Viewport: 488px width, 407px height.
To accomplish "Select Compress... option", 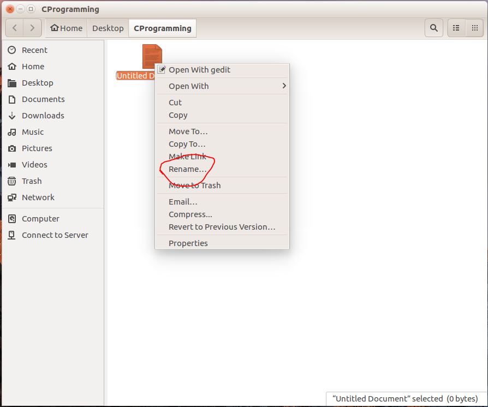I will [x=222, y=214].
